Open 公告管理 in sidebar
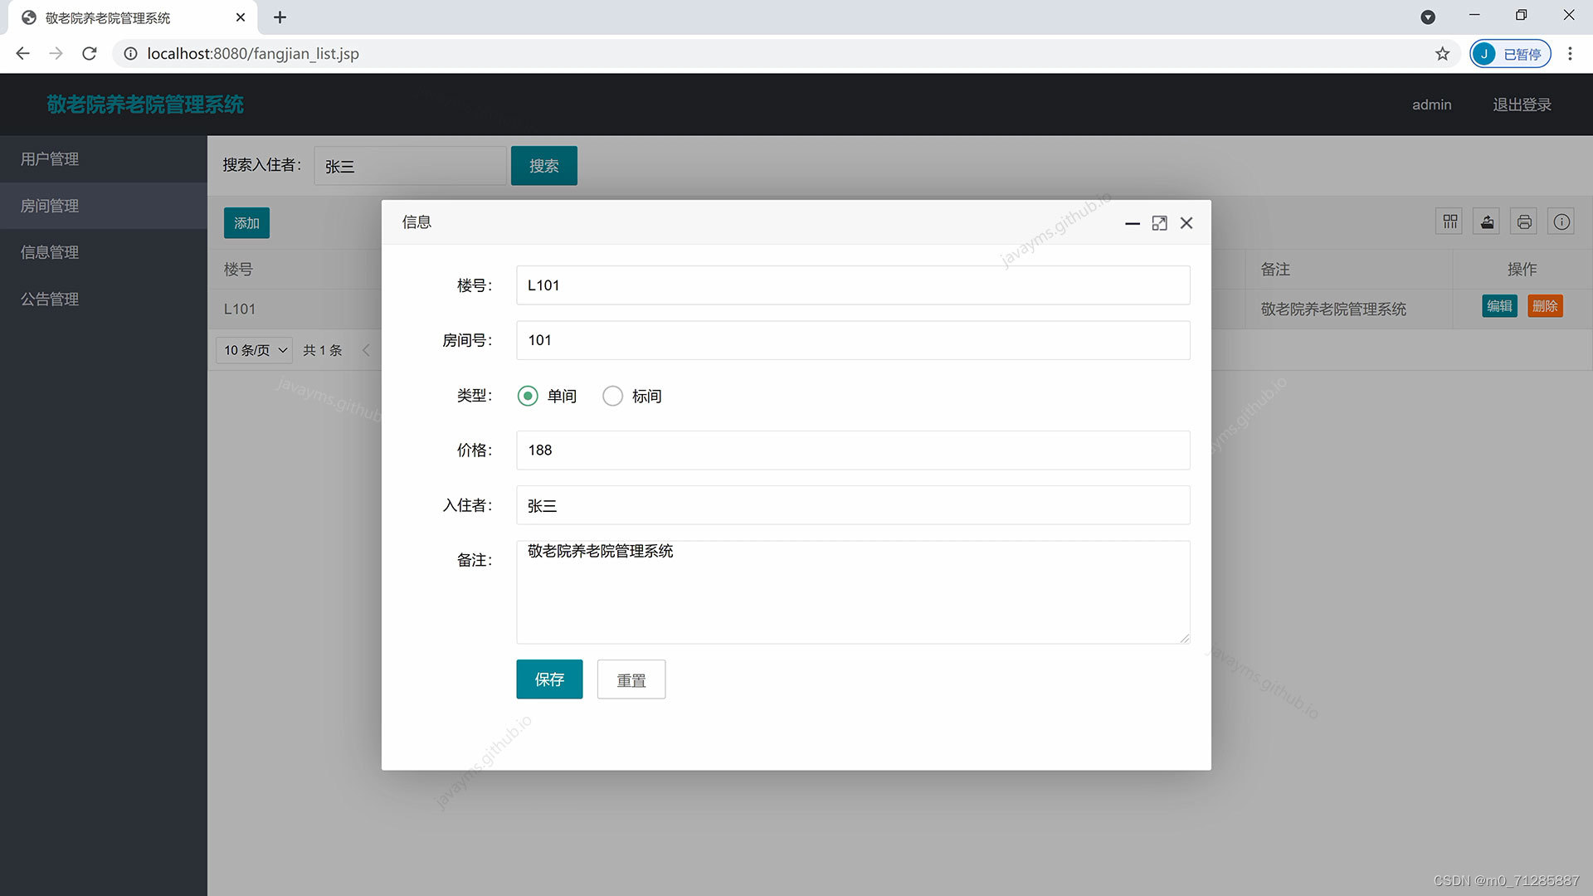The width and height of the screenshot is (1593, 896). tap(50, 299)
